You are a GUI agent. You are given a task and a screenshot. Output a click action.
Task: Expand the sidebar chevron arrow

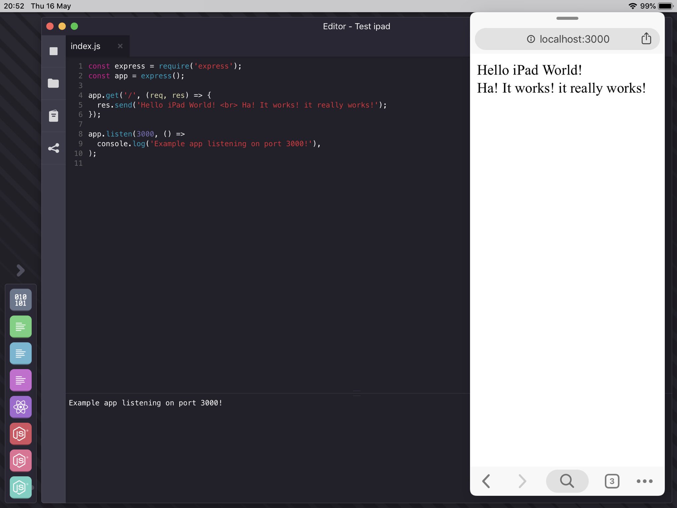20,270
